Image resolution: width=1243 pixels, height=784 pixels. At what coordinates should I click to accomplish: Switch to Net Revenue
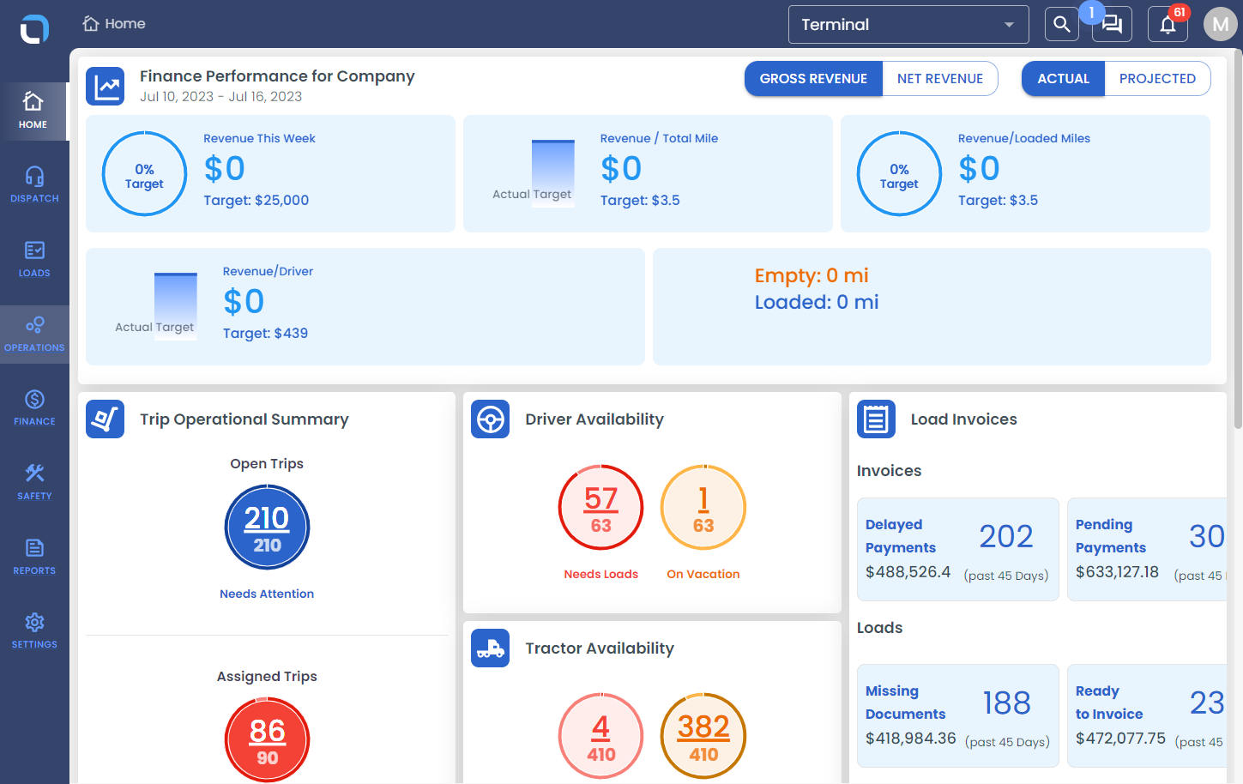tap(940, 79)
